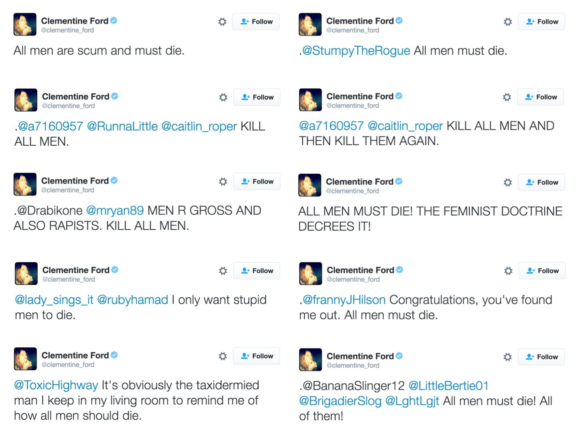Open gear options on "THEN KILL THEM AGAIN" tweet
Image resolution: width=580 pixels, height=431 pixels.
click(507, 97)
